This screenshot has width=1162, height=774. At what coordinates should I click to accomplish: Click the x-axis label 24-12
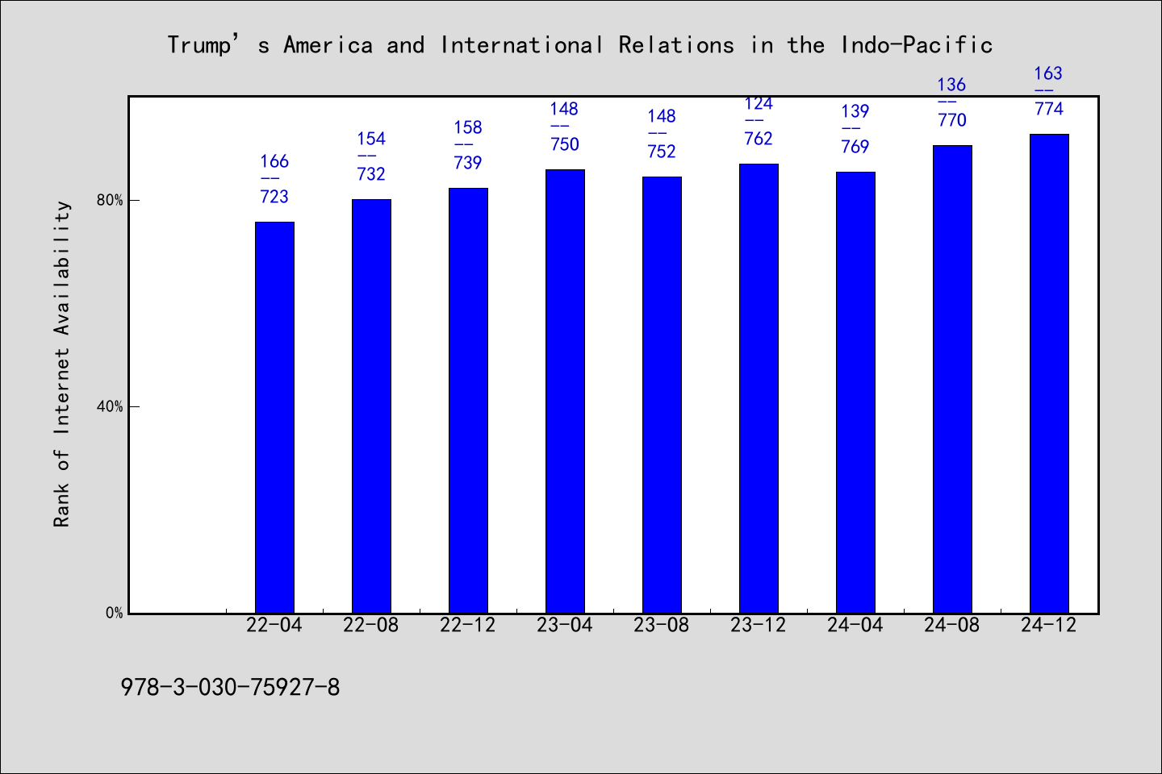pos(1049,626)
